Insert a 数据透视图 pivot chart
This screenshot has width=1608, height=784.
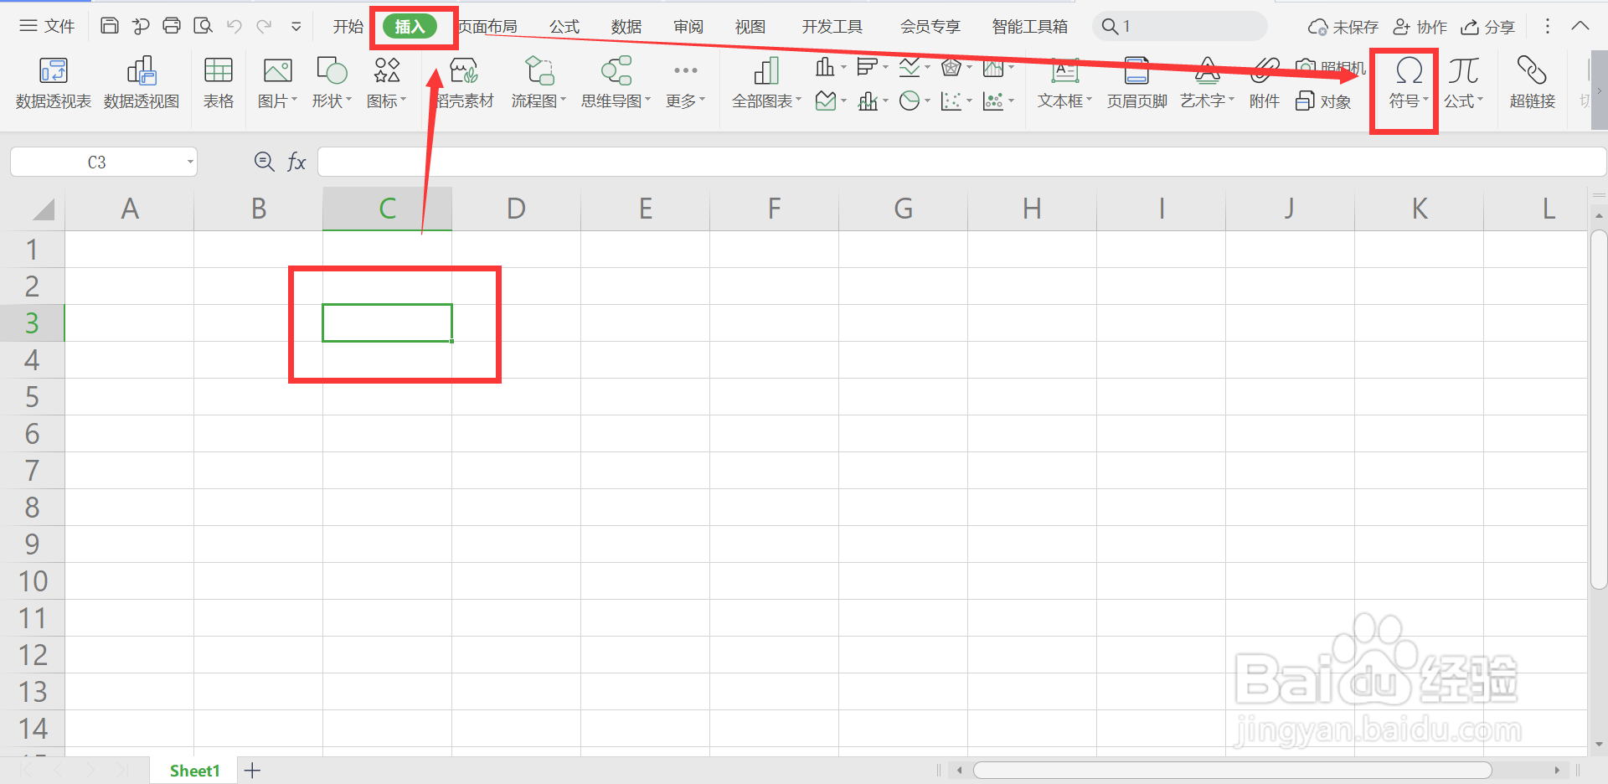(142, 83)
